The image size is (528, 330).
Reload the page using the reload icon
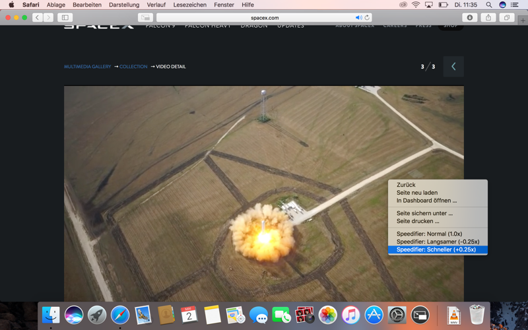(x=367, y=18)
